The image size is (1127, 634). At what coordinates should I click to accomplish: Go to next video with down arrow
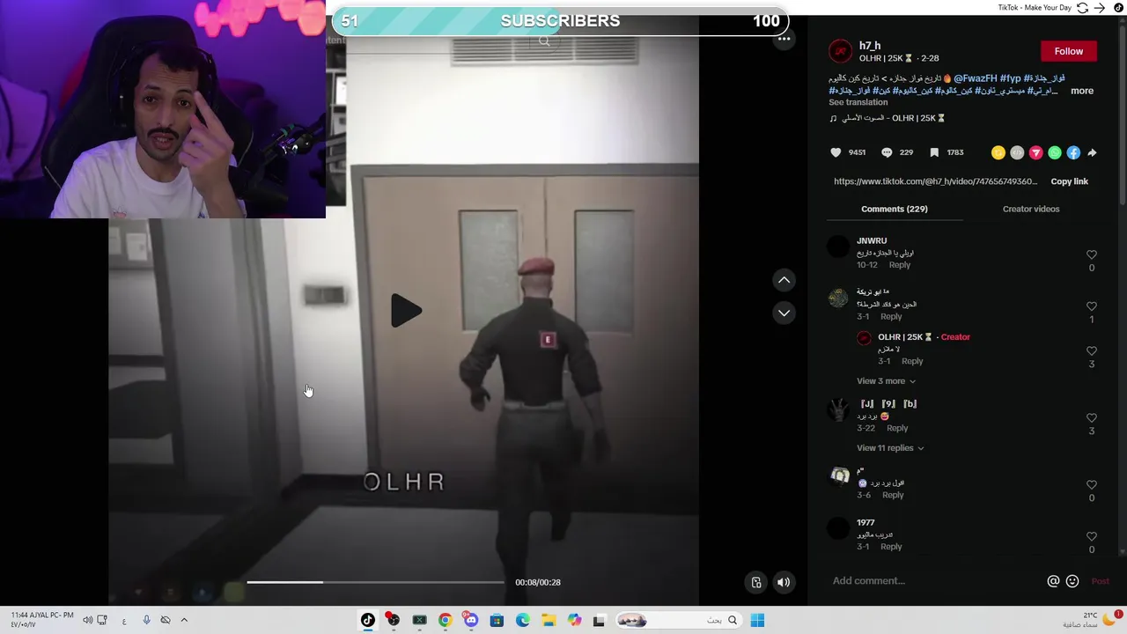784,313
